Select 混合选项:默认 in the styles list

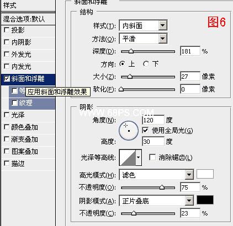pos(28,19)
